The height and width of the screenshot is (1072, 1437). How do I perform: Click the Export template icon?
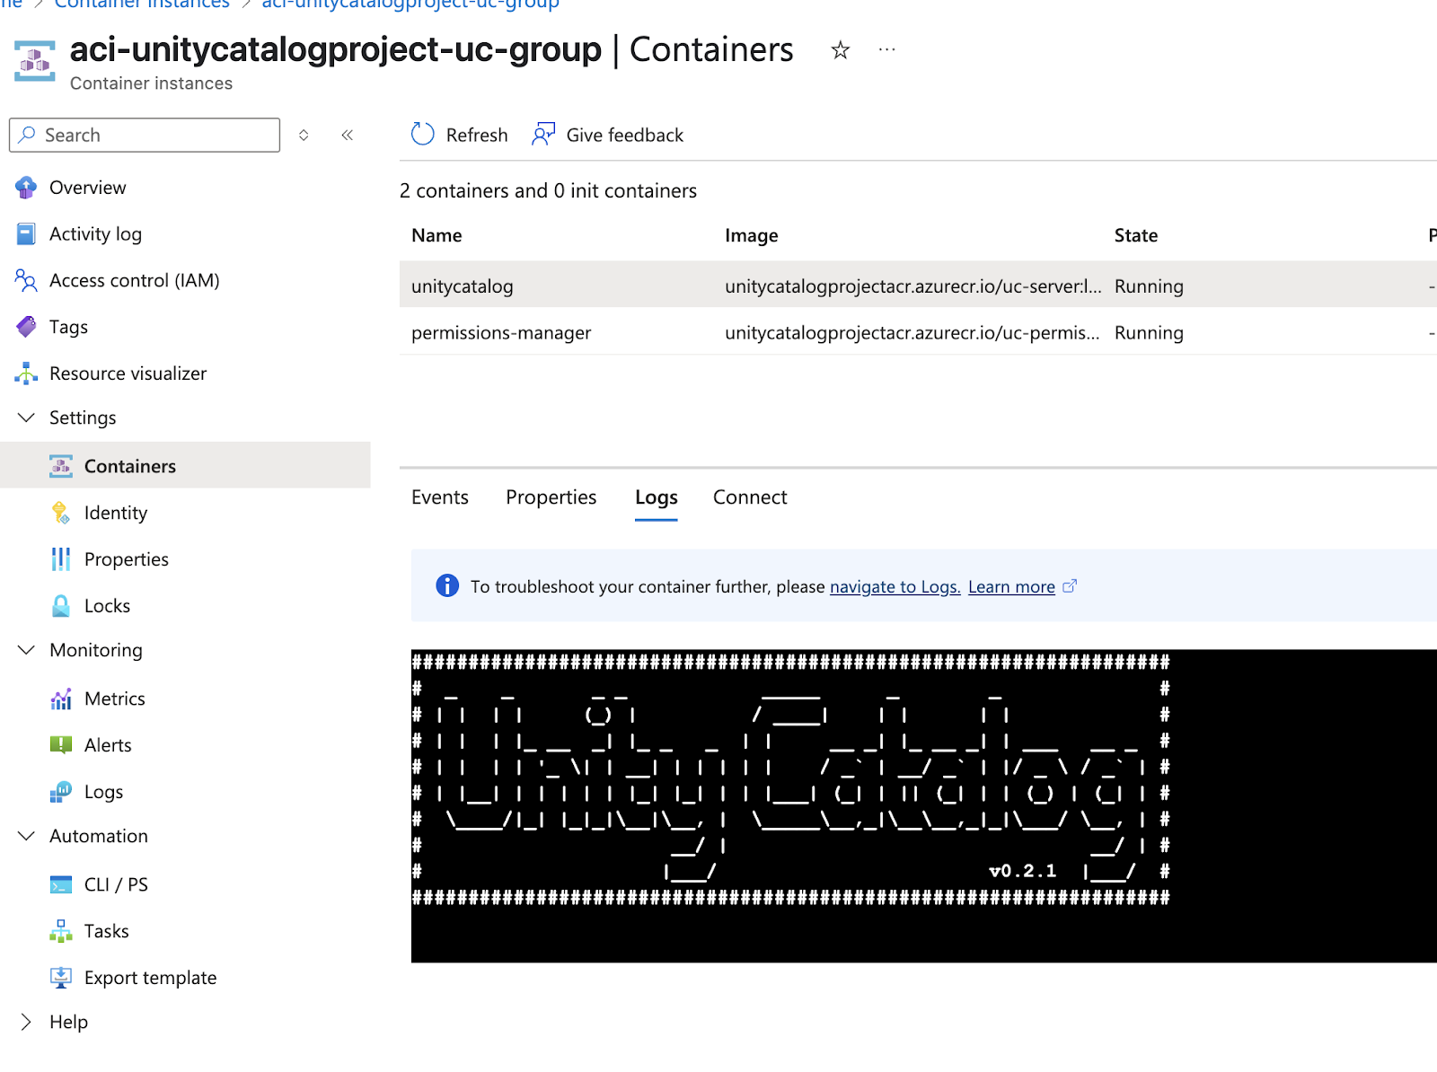(x=61, y=978)
